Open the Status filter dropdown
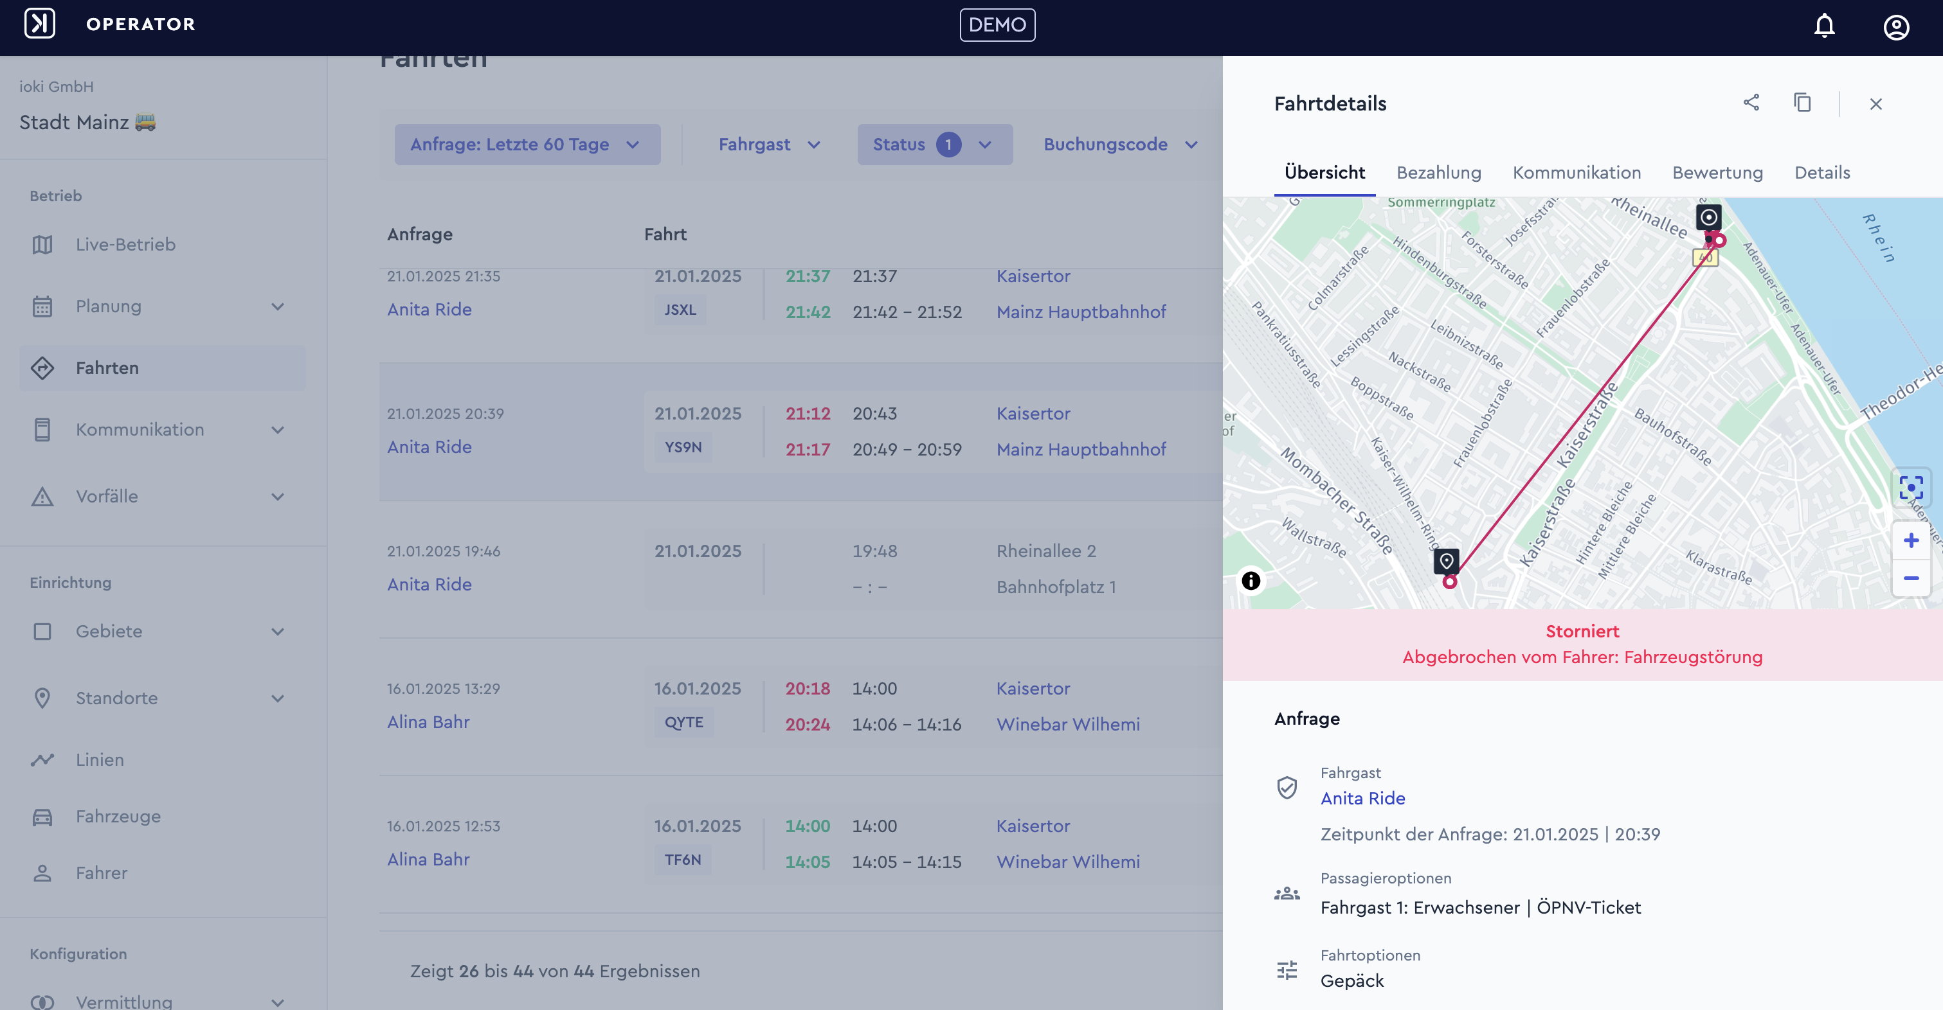Screen dimensions: 1943x1010 935,144
